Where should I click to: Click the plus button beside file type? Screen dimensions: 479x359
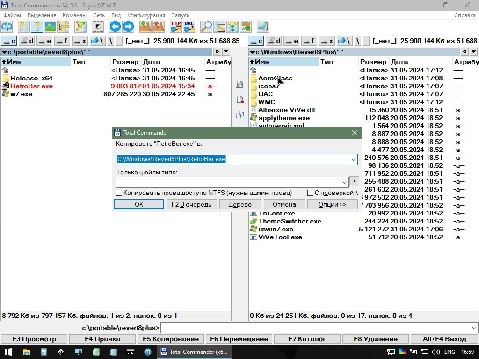pyautogui.click(x=354, y=181)
